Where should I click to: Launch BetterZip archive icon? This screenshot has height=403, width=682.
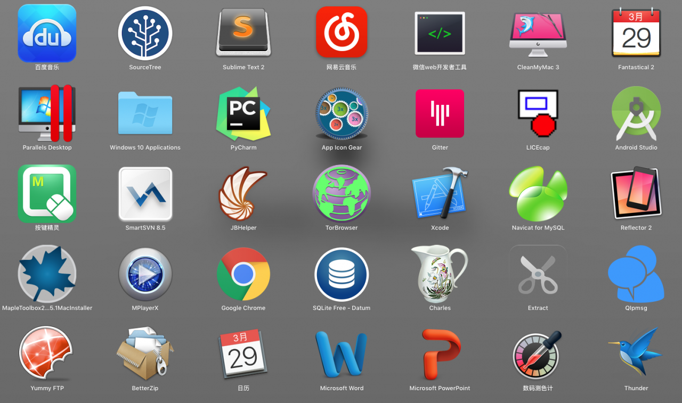click(145, 352)
